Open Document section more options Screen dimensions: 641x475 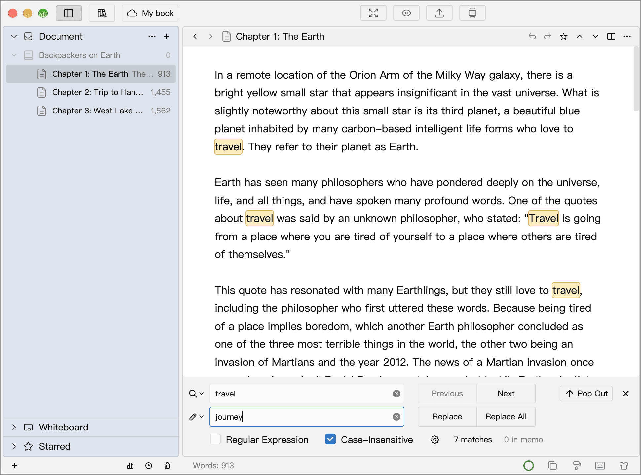tap(152, 36)
